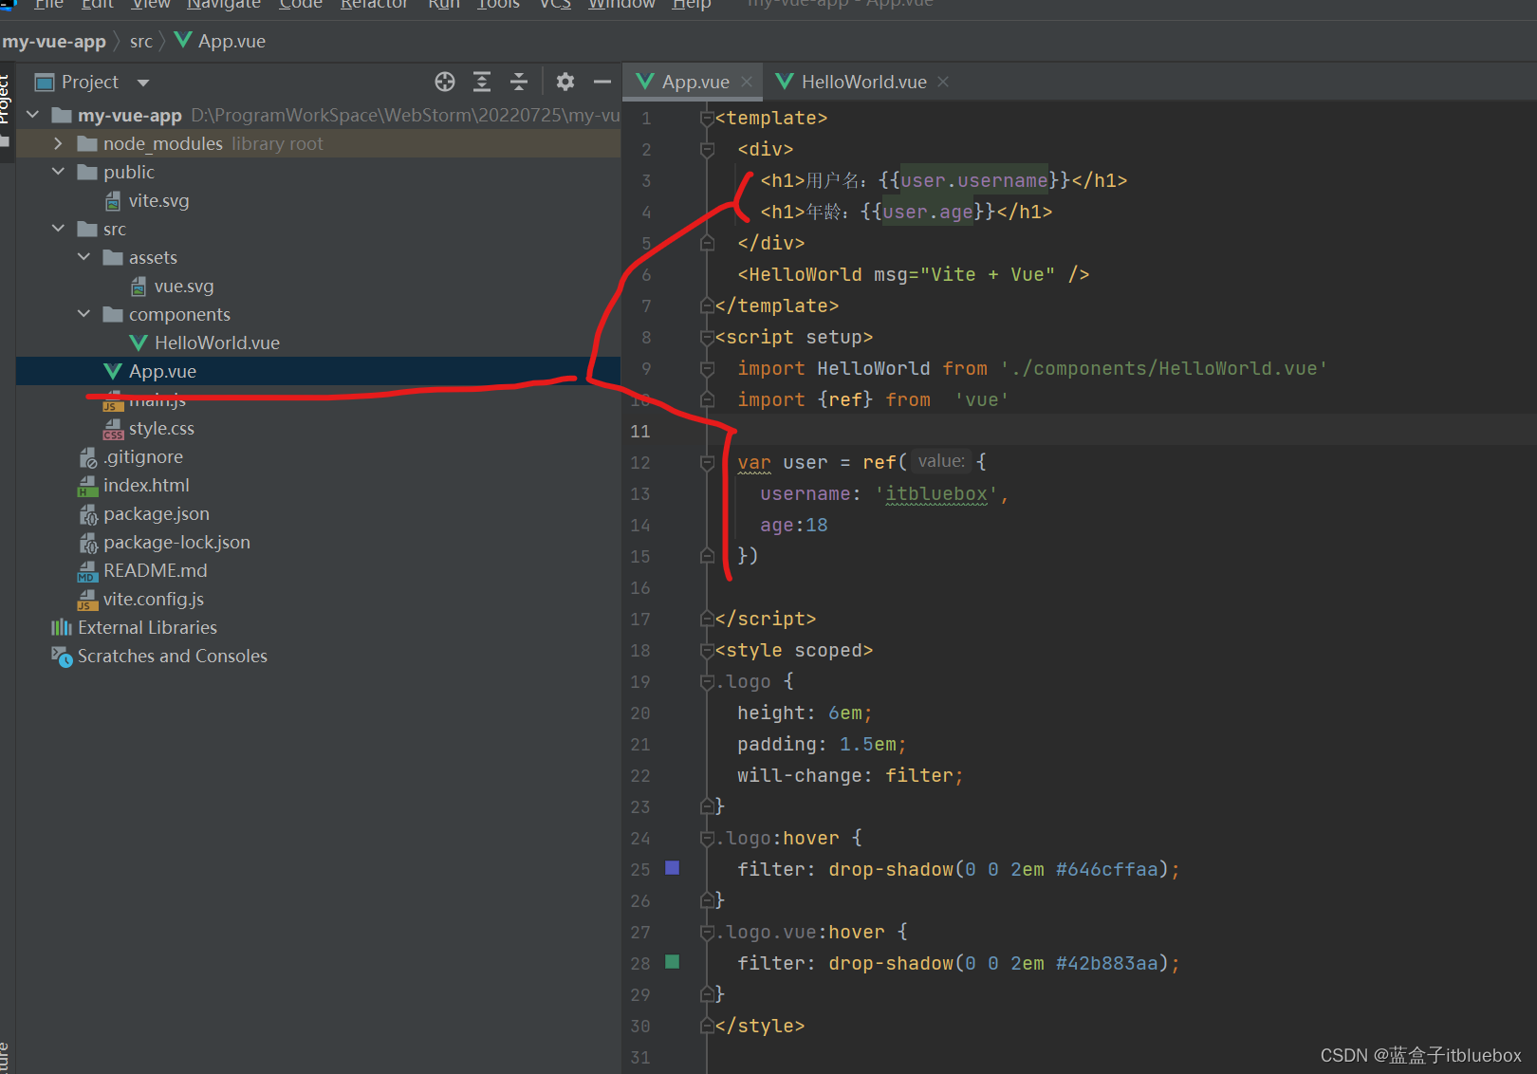Image resolution: width=1537 pixels, height=1074 pixels.
Task: Click the #646cffaa color gutter swatch
Action: (673, 867)
